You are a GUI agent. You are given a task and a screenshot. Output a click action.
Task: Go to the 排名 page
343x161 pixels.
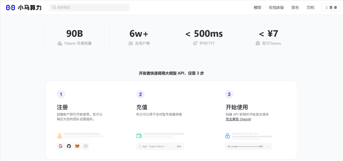click(x=295, y=7)
